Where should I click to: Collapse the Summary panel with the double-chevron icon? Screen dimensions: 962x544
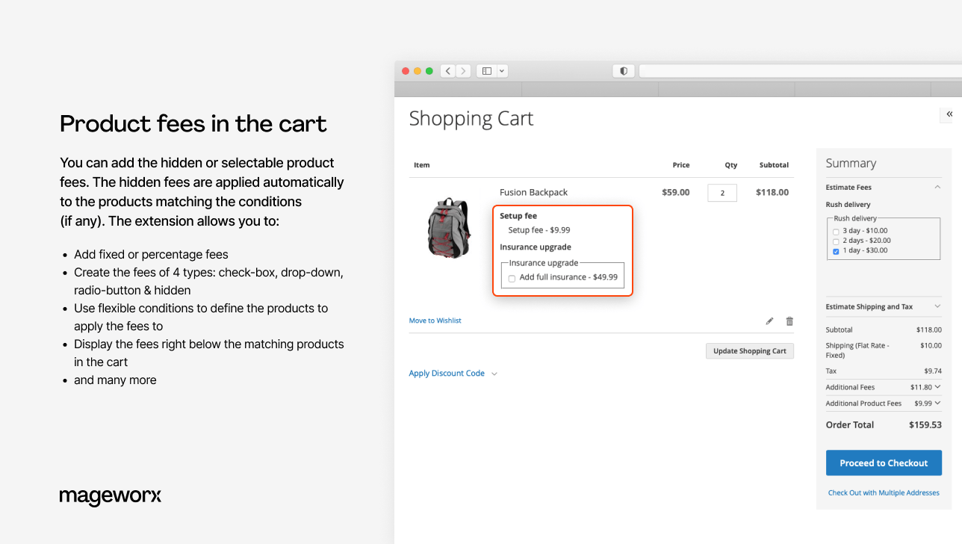pyautogui.click(x=949, y=114)
